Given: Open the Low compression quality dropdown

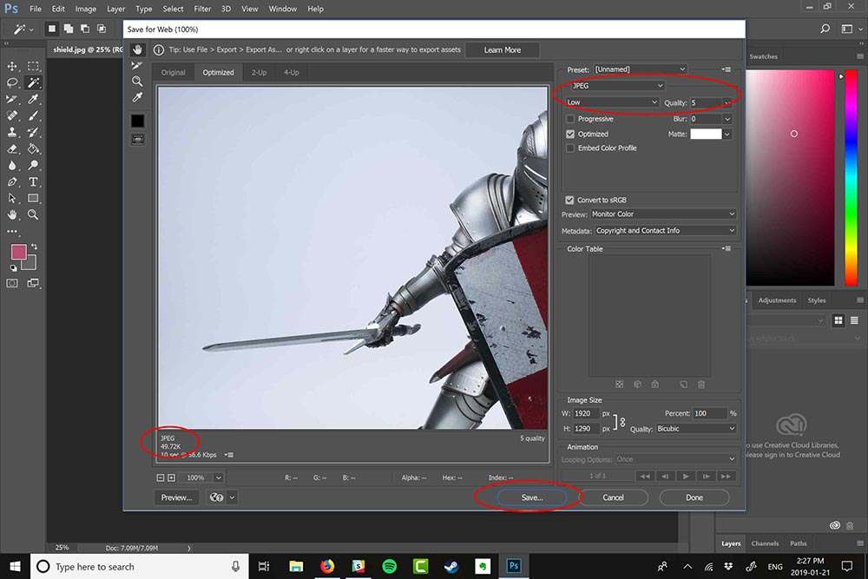Looking at the screenshot, I should tap(612, 102).
